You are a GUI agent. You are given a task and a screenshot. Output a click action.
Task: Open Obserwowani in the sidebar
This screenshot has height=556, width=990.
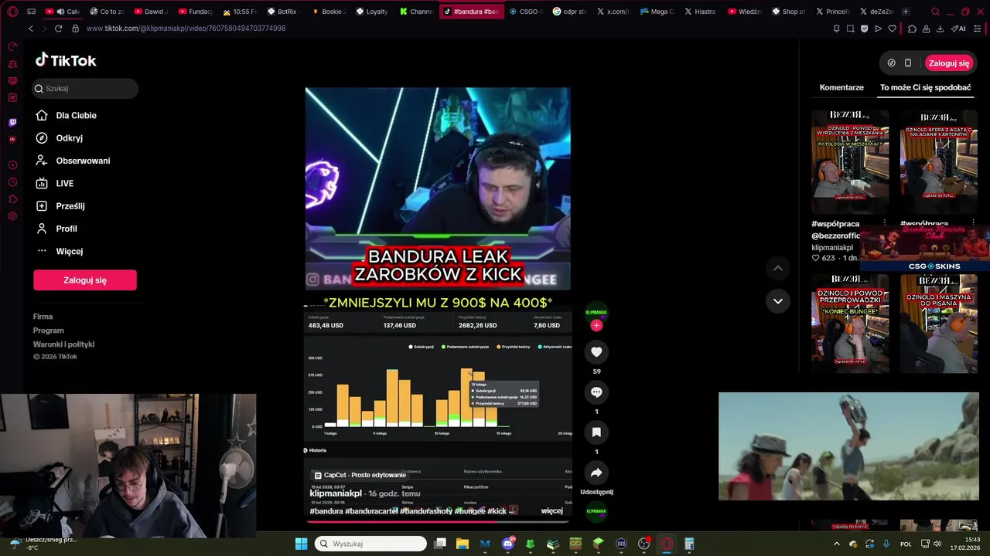83,161
